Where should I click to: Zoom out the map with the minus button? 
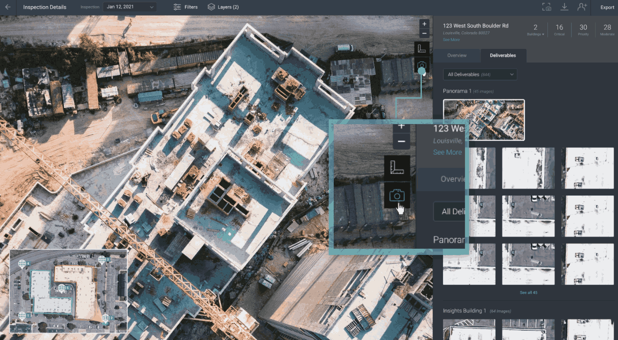424,33
